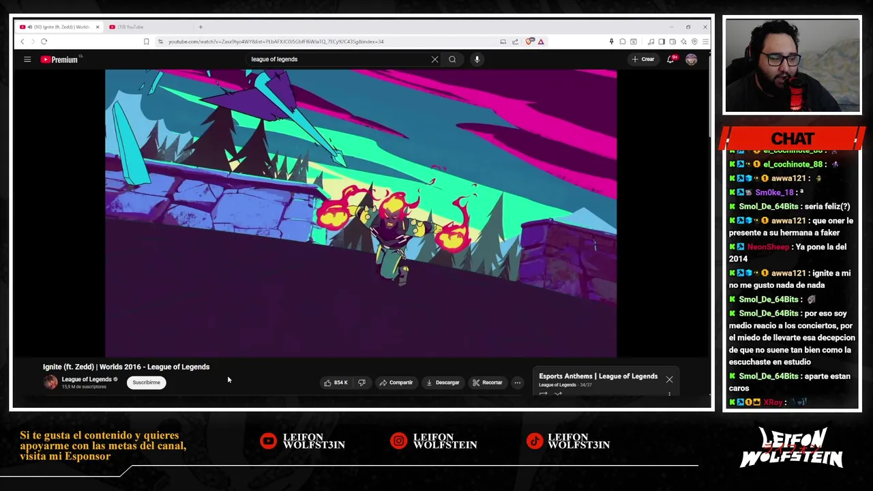Go to the YouTube Premium home logo
Image resolution: width=873 pixels, height=491 pixels.
(59, 59)
